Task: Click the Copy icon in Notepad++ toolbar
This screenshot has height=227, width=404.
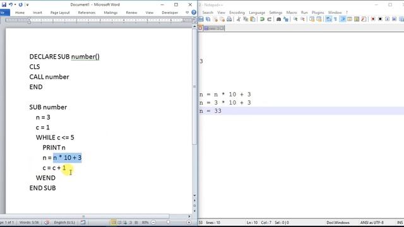Action: (x=246, y=19)
